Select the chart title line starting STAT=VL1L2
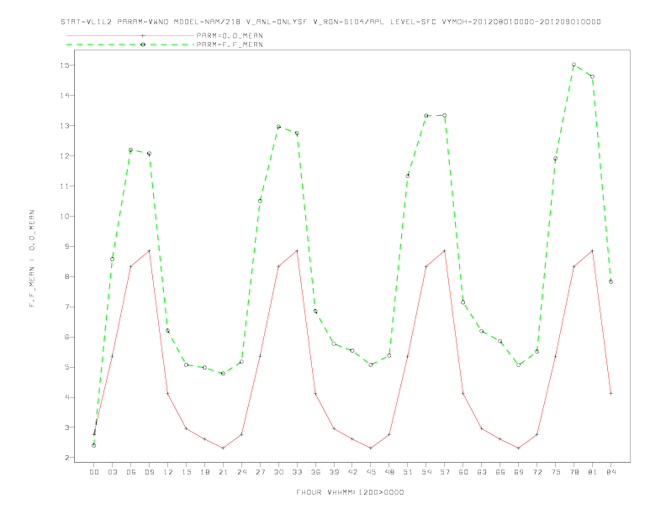 click(x=330, y=22)
